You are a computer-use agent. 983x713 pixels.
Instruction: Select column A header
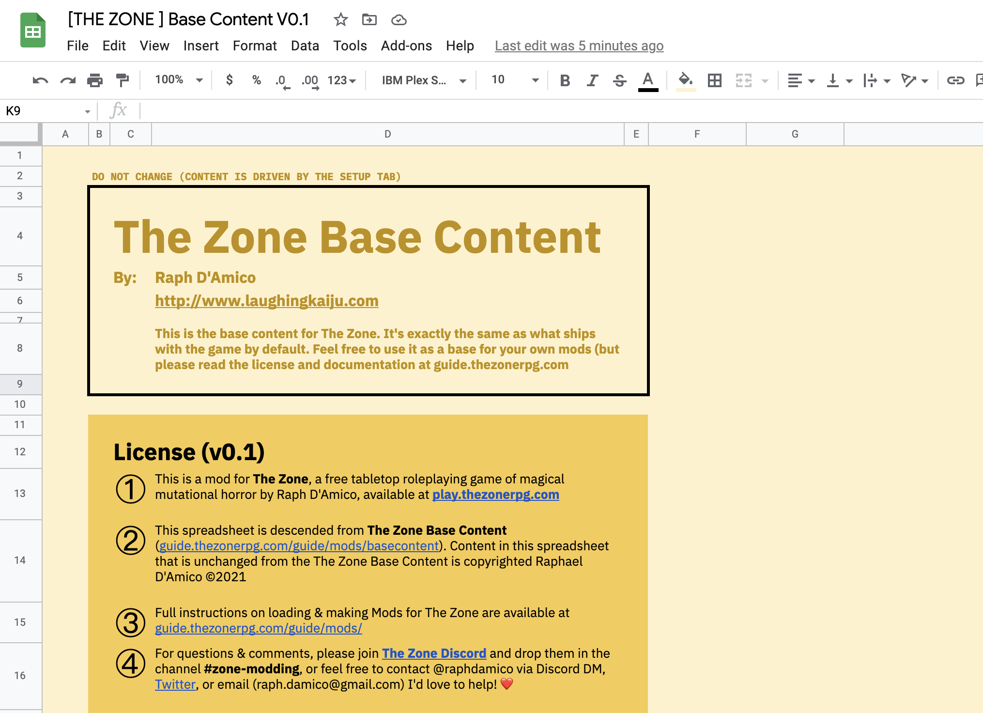[65, 134]
